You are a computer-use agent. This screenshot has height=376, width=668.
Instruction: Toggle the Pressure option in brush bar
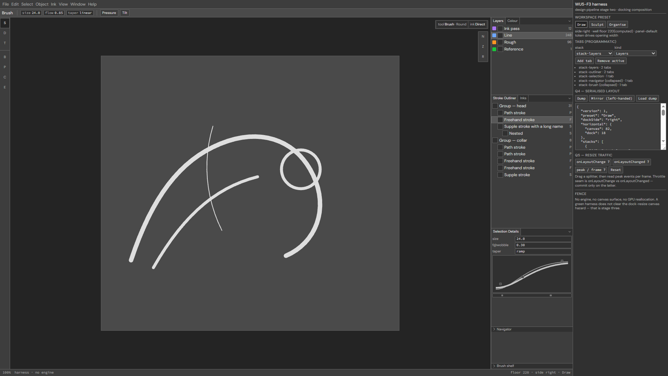pos(109,13)
